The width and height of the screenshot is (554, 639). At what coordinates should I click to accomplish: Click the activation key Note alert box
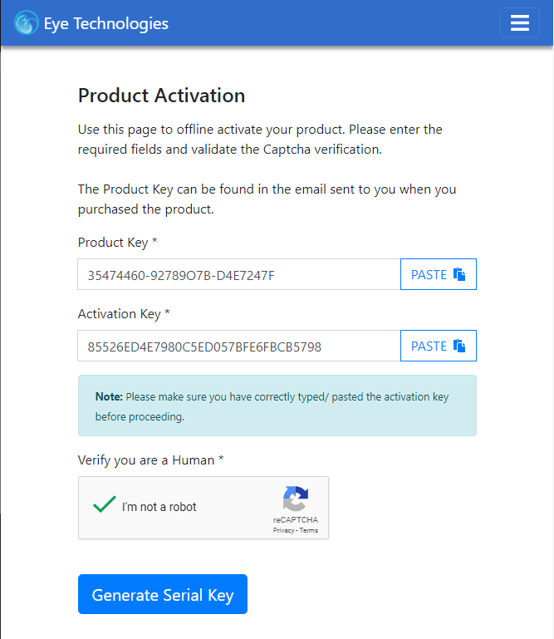click(x=277, y=406)
